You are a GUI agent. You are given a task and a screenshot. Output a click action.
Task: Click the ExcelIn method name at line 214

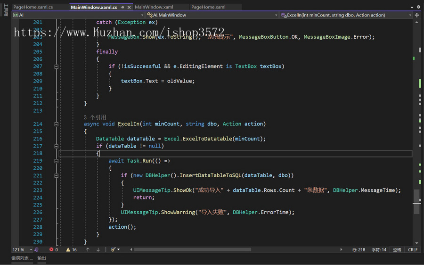129,124
